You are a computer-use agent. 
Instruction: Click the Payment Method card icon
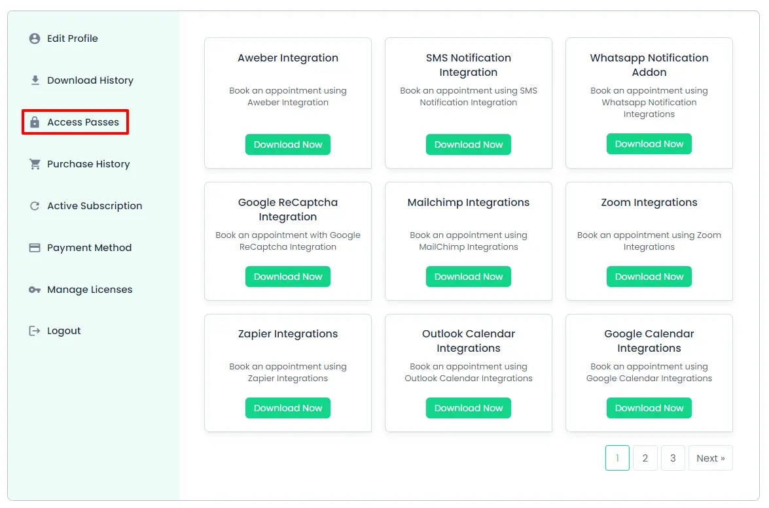(35, 248)
